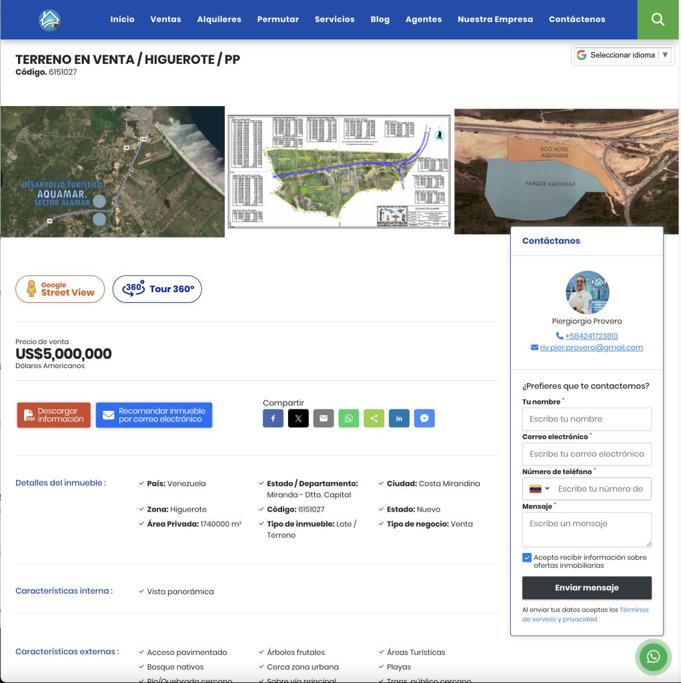The image size is (681, 683).
Task: Toggle 'Acepto recibir información' checkbox
Action: pyautogui.click(x=527, y=558)
